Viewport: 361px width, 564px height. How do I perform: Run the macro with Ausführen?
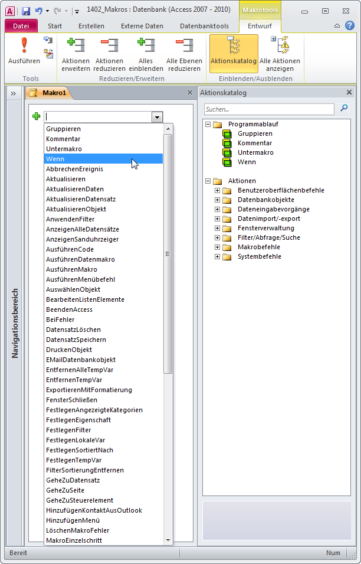point(24,51)
